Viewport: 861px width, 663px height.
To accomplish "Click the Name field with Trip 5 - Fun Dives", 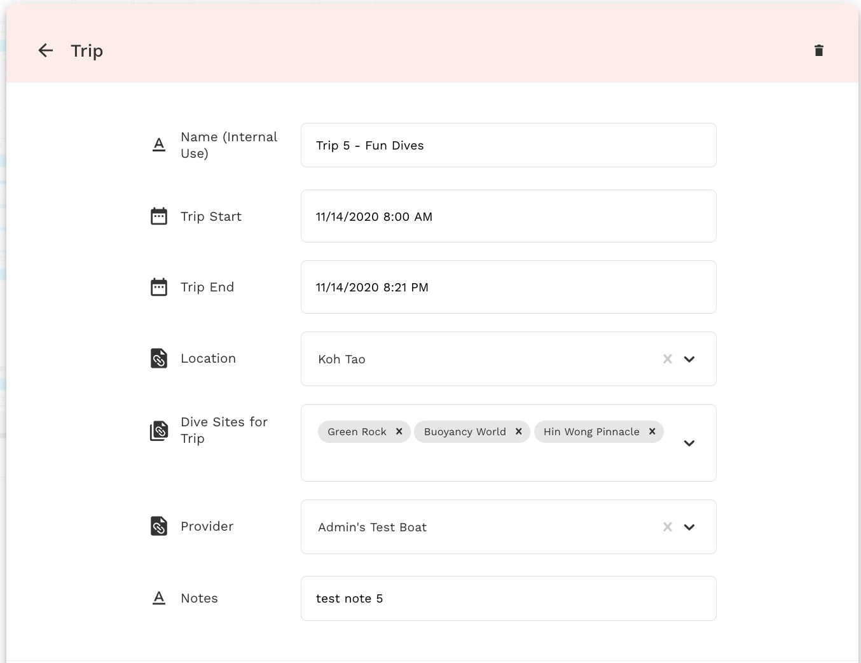I will pyautogui.click(x=508, y=145).
